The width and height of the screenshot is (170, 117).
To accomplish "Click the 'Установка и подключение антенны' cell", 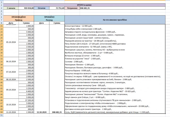I will coord(115,100).
